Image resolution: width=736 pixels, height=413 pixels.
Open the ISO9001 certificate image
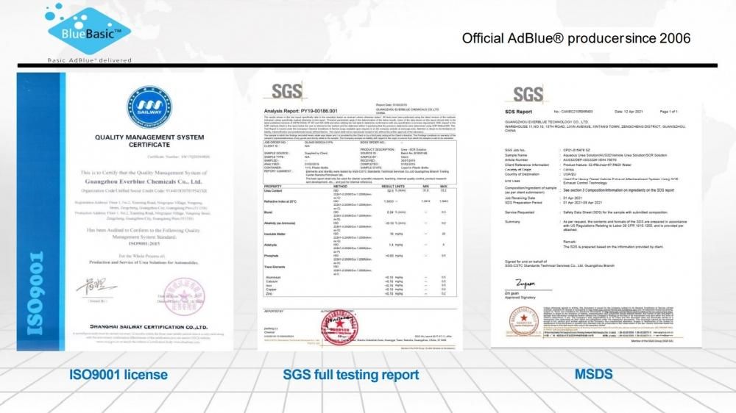click(x=125, y=212)
